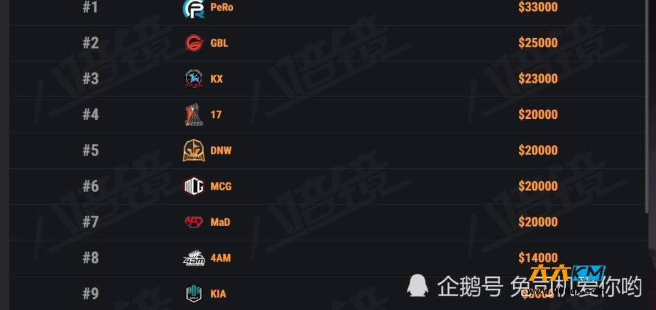Select the #1 rank label
656x310 pixels.
[x=91, y=7]
